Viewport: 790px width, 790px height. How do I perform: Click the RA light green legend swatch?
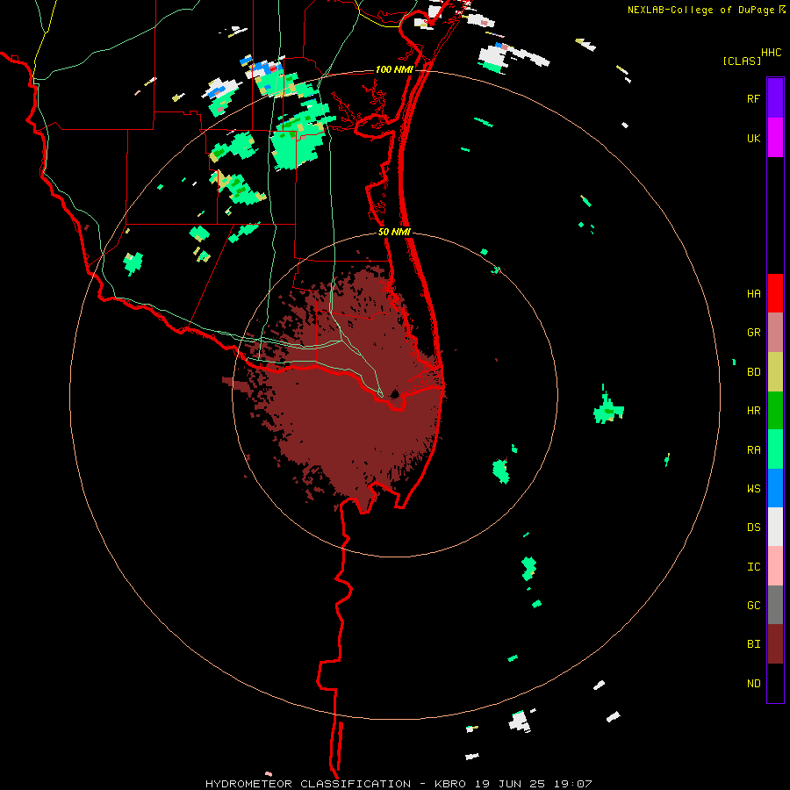tap(775, 449)
